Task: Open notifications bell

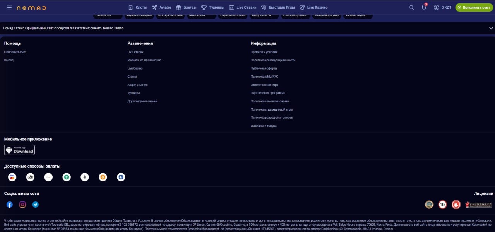Action: (x=424, y=7)
